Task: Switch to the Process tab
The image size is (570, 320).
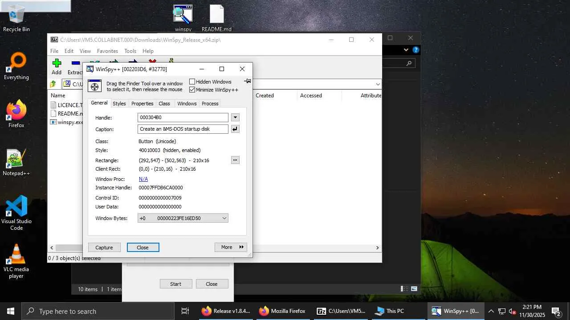Action: click(210, 104)
